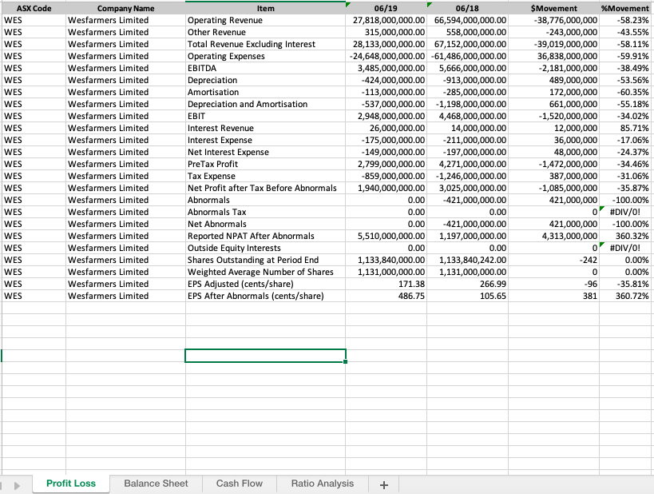Select the 85.71% movement cell
654x494 pixels.
624,128
